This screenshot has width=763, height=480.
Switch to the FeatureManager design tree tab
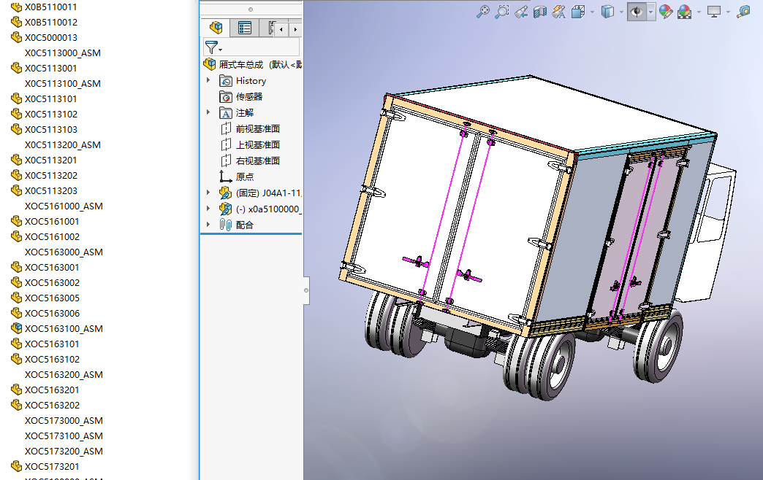216,28
